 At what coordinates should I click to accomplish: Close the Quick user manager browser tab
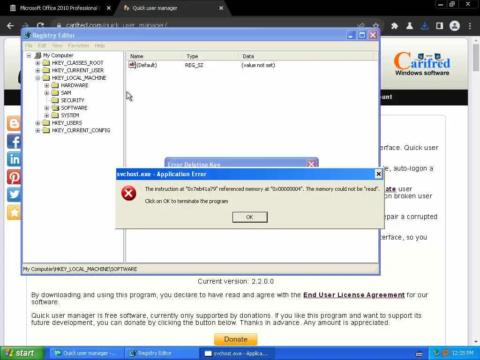point(221,8)
